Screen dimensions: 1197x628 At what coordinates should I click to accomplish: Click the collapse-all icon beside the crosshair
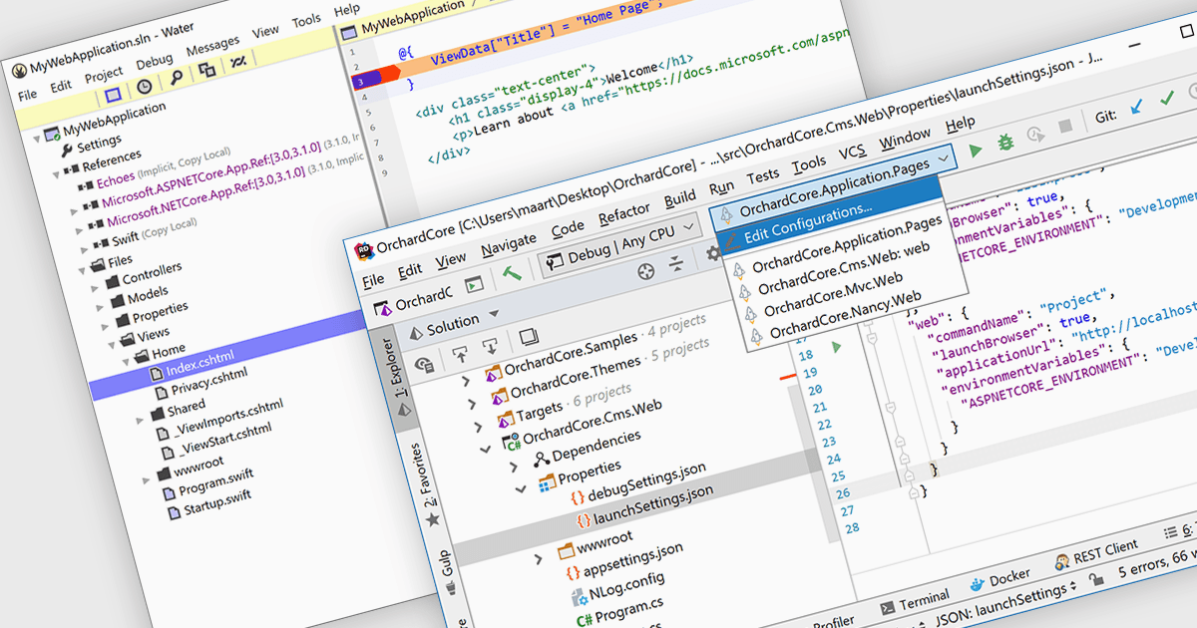[676, 263]
